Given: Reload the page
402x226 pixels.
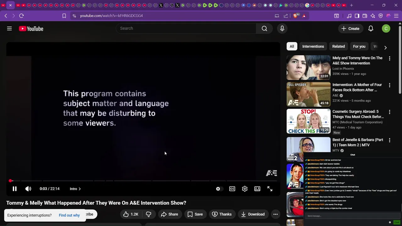Looking at the screenshot, I should click(x=21, y=16).
